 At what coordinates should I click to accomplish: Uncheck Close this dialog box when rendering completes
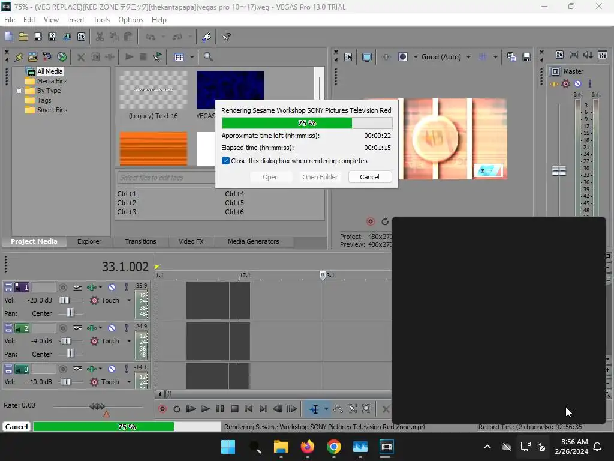(x=225, y=161)
